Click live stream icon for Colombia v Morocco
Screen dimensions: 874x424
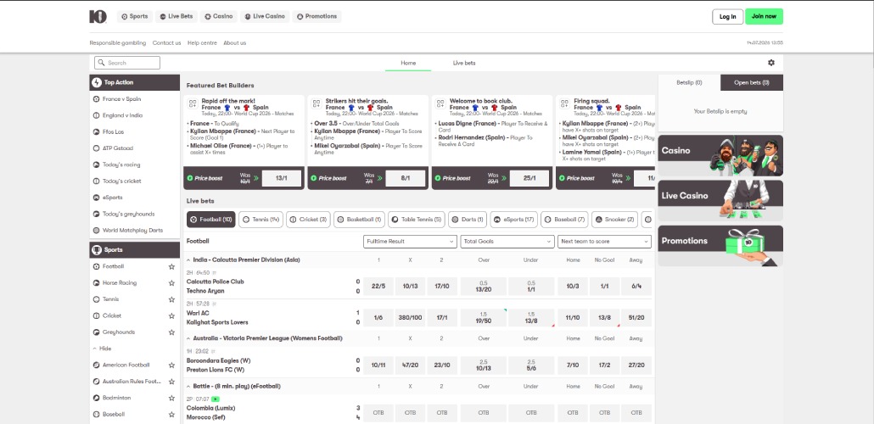coord(216,399)
